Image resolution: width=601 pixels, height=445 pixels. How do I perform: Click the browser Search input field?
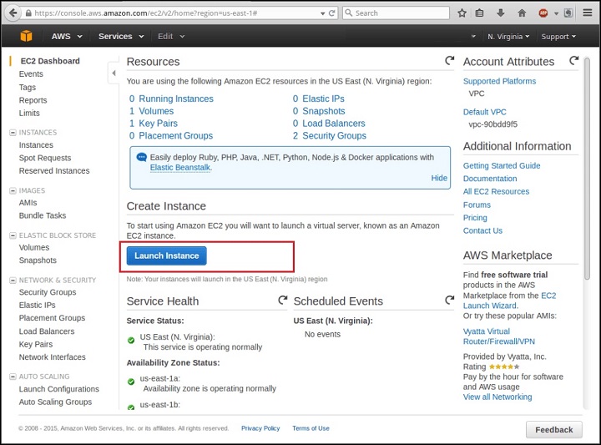[396, 13]
